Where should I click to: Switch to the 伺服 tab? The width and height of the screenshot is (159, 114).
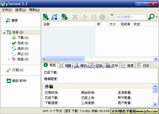66,65
